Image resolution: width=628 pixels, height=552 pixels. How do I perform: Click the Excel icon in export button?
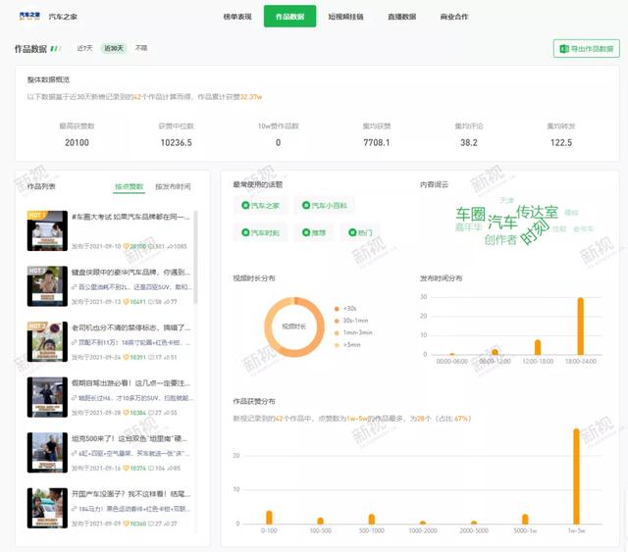[x=563, y=48]
